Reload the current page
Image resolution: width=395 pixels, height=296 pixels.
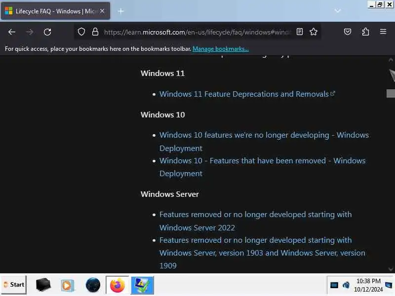tap(47, 32)
